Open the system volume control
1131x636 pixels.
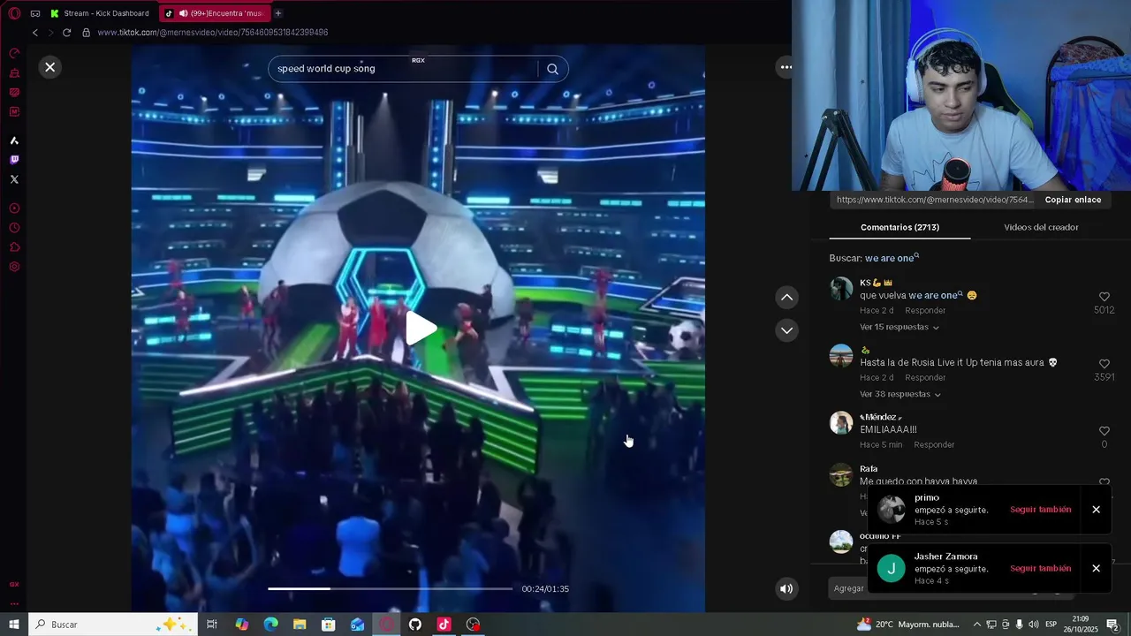coord(1034,625)
